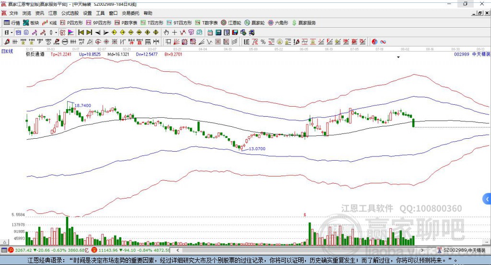The image size is (491, 265).
Task: Open the 板块 sector view
Action: (31, 23)
